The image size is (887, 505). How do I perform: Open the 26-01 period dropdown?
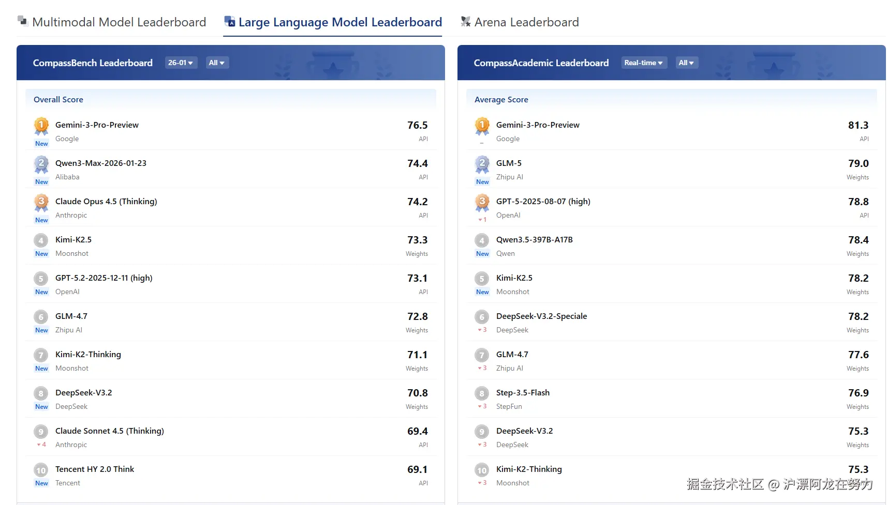coord(181,63)
